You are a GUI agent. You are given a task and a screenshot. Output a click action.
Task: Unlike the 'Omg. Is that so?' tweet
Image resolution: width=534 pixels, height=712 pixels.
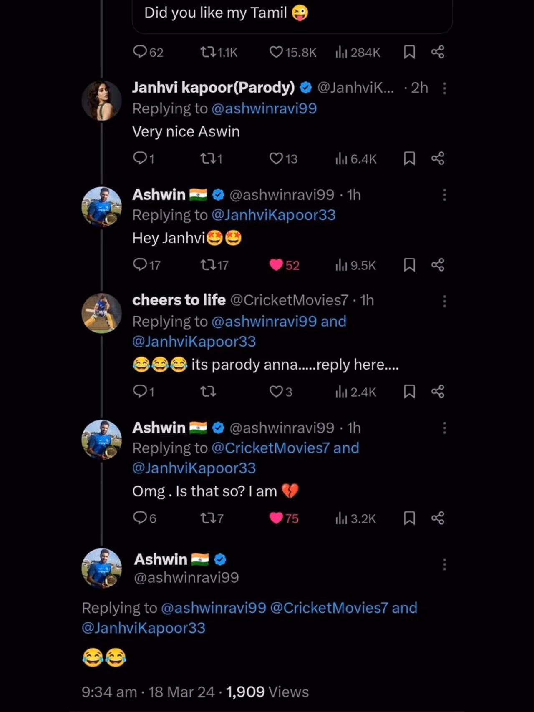pyautogui.click(x=276, y=518)
